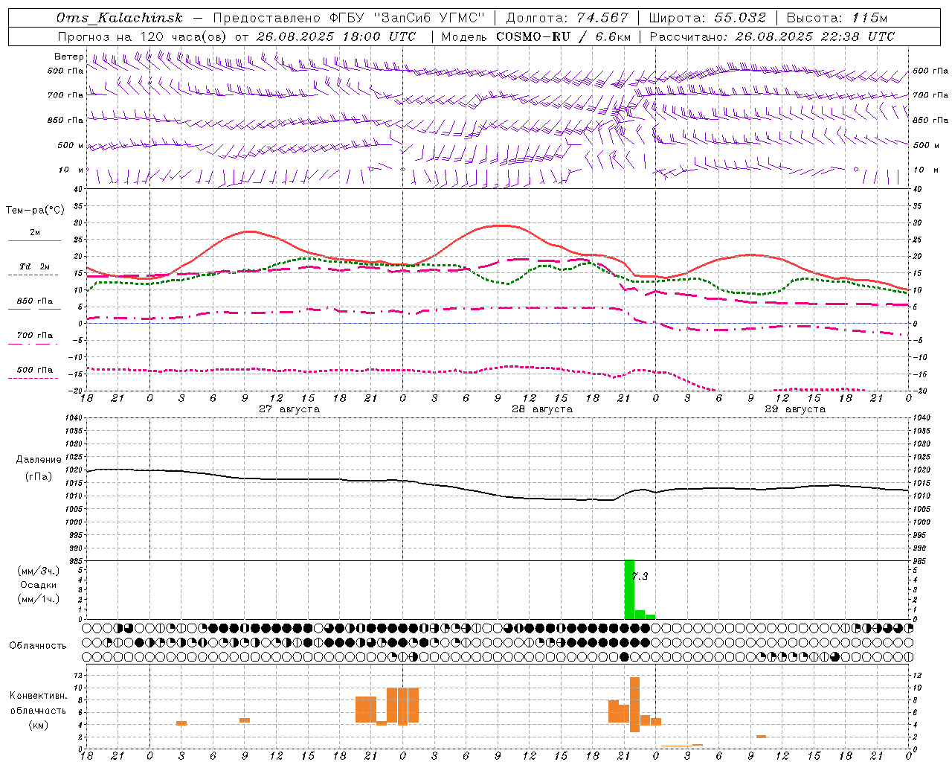
Task: Select the 28 августа date label
Action: click(542, 409)
